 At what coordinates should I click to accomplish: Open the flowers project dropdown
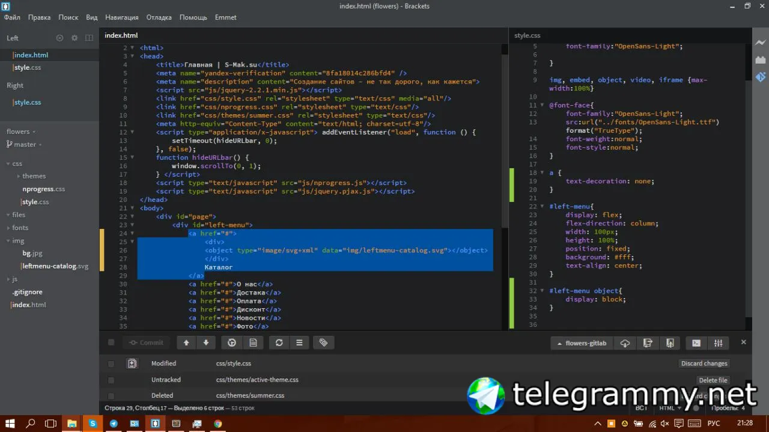point(21,132)
